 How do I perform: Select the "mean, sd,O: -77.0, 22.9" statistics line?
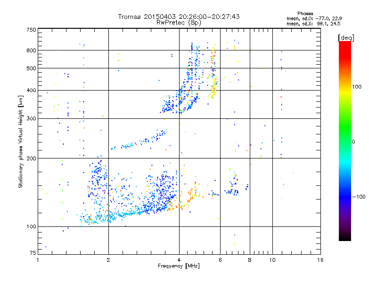tap(314, 18)
